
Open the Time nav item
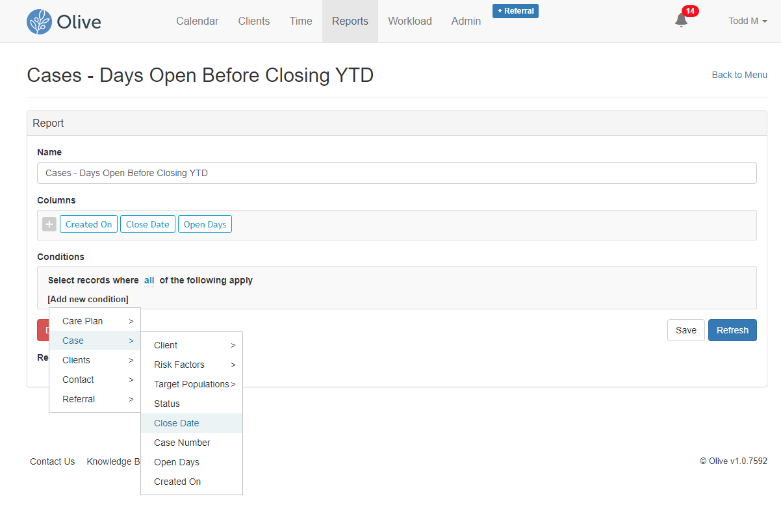301,21
